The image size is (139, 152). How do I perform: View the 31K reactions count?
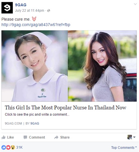tap(19, 147)
